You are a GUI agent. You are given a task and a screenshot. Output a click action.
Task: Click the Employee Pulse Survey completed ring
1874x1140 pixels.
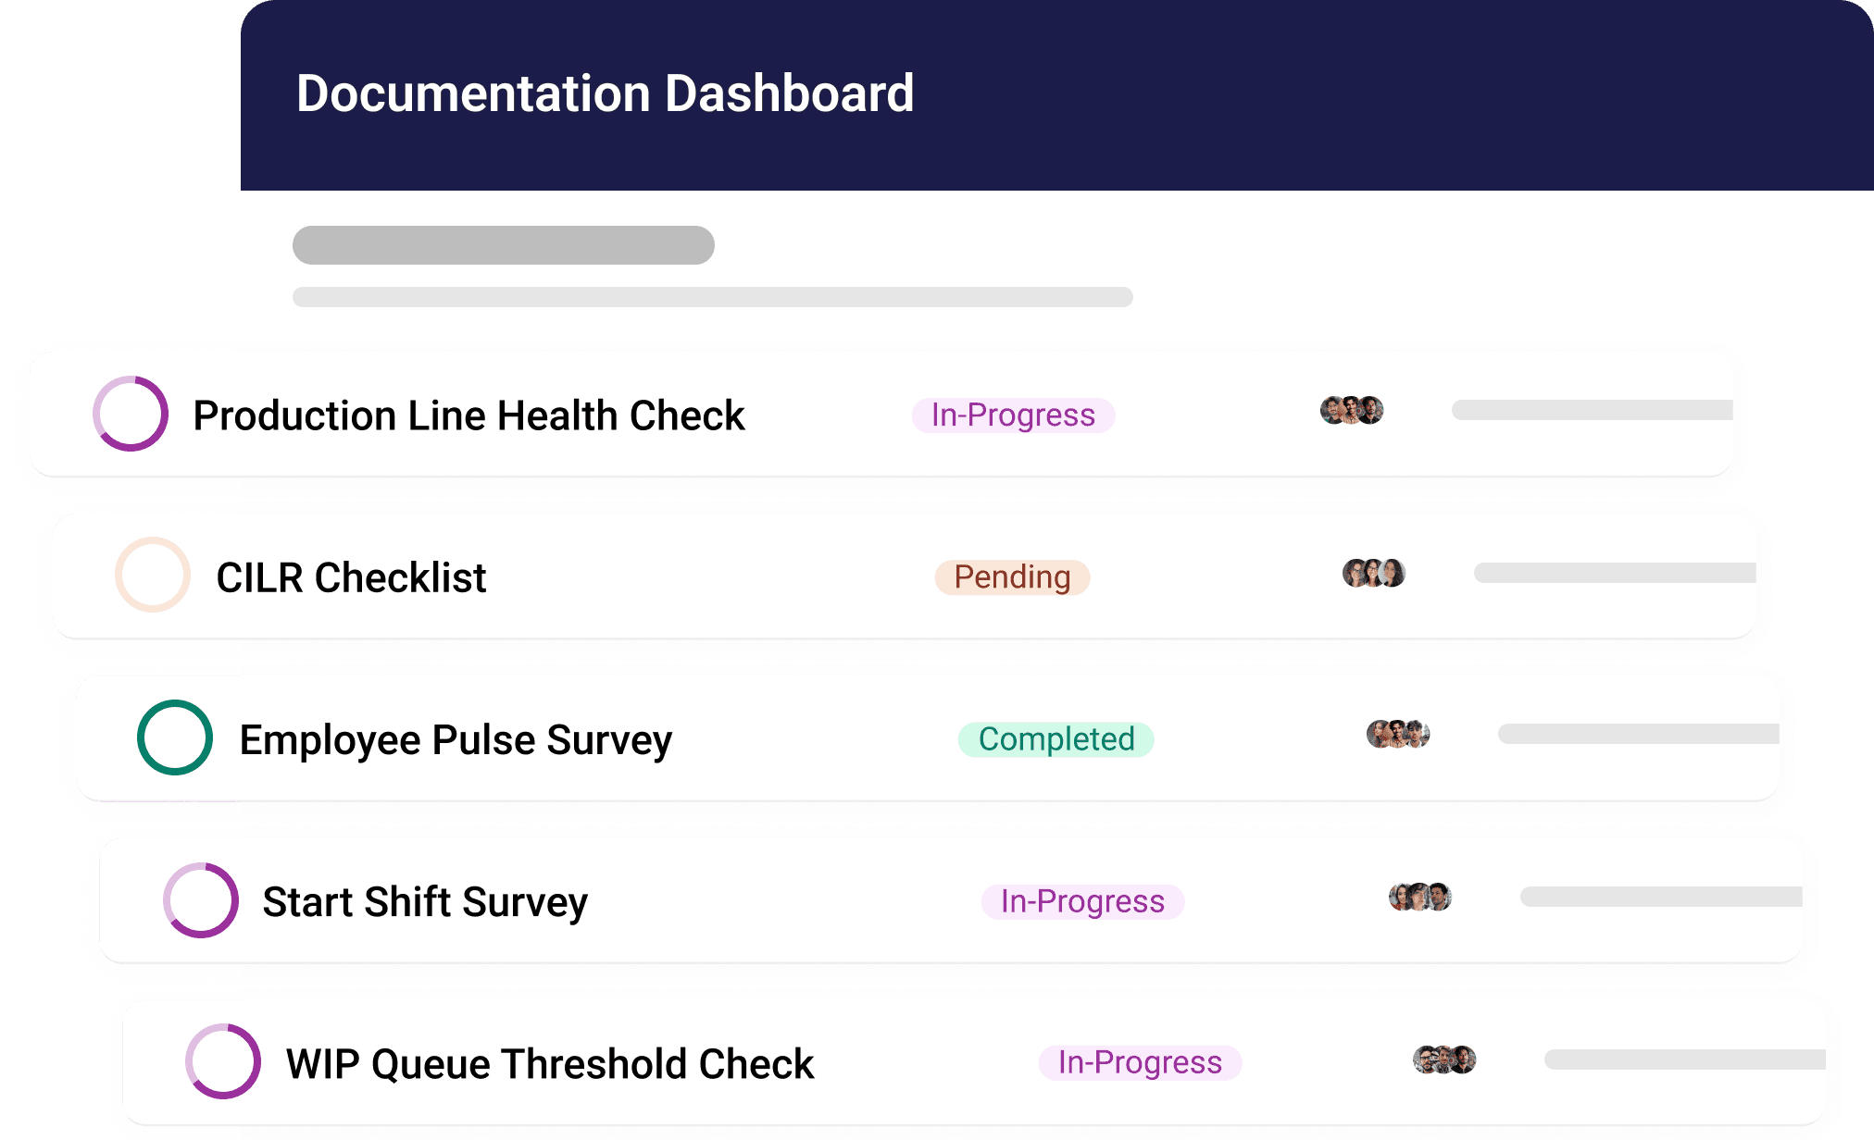pyautogui.click(x=175, y=737)
